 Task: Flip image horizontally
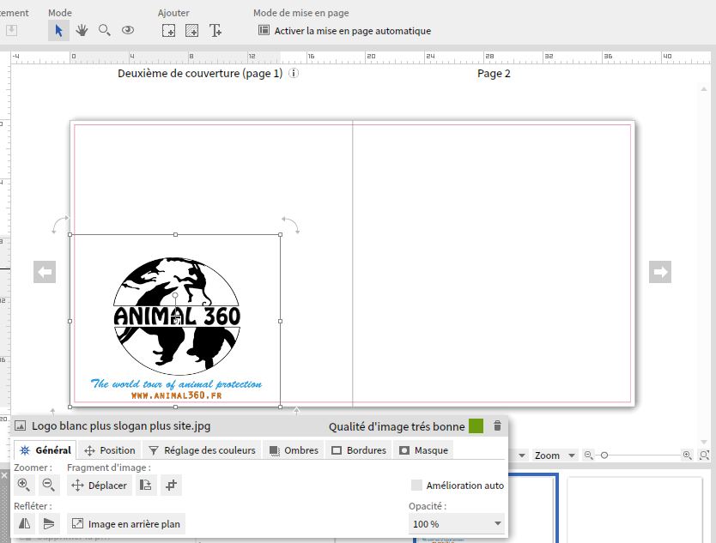point(24,523)
